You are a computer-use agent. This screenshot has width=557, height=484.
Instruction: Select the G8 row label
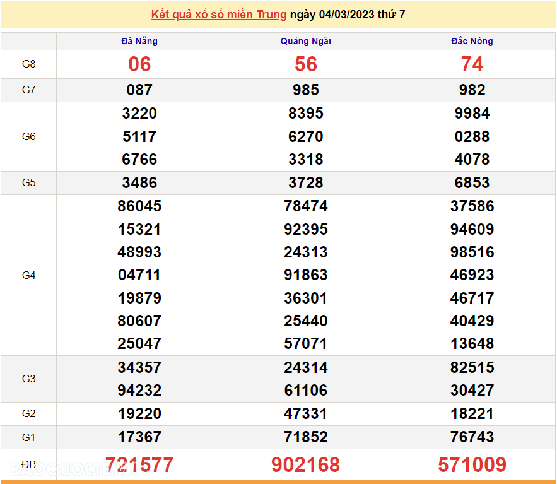pos(28,64)
